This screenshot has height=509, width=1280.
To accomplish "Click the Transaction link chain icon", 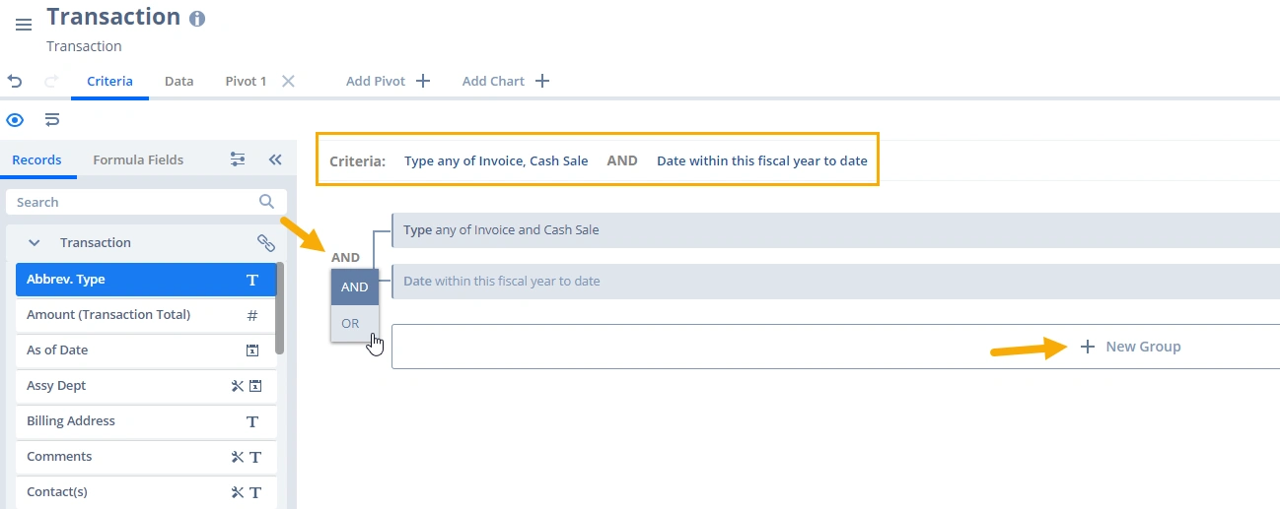I will click(265, 242).
